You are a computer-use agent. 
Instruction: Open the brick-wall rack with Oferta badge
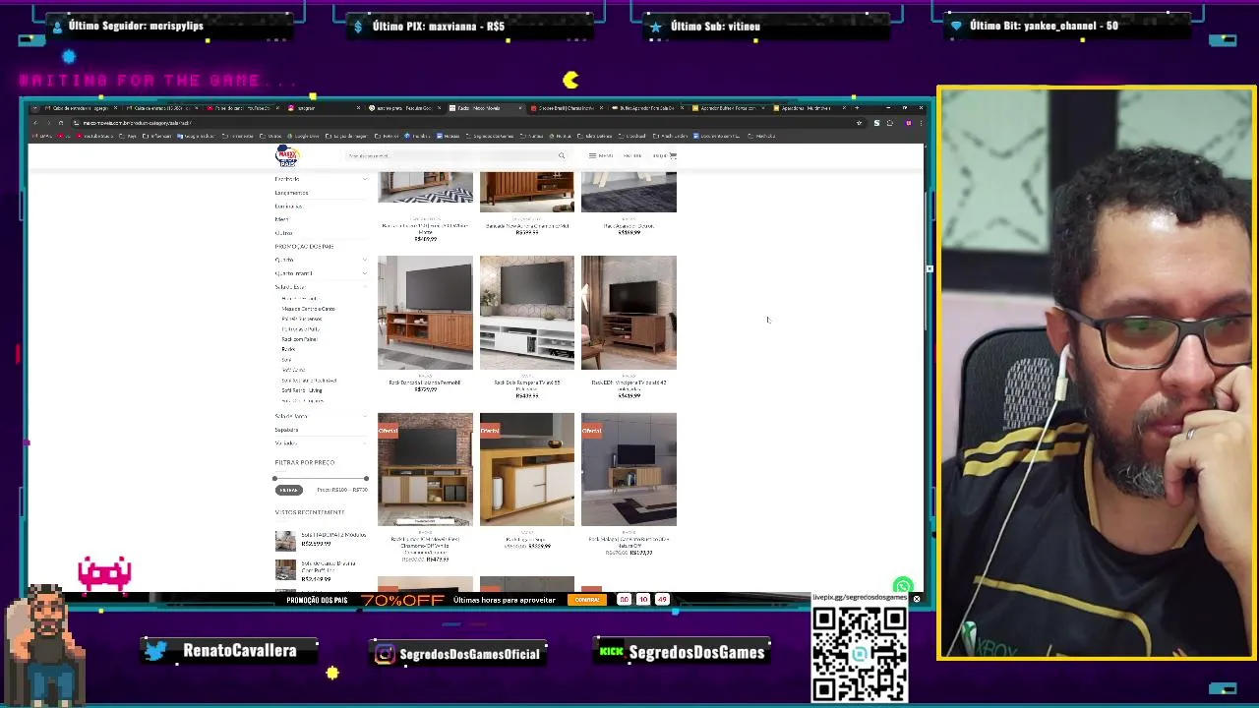[425, 470]
